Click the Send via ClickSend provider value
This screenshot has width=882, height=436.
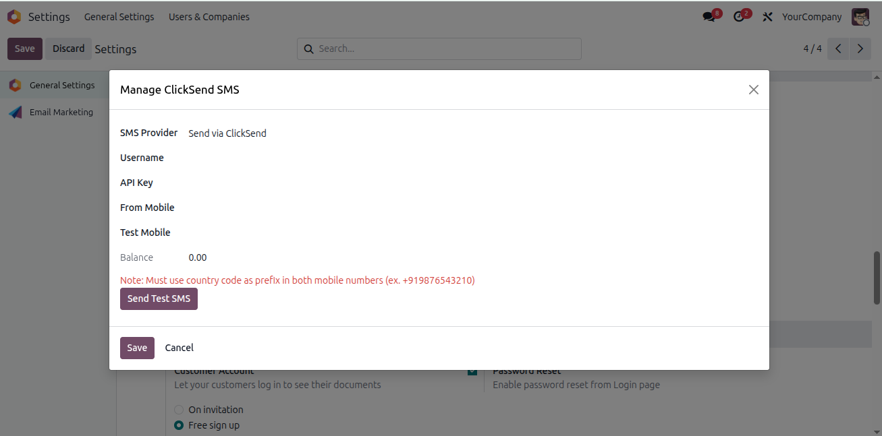[227, 133]
